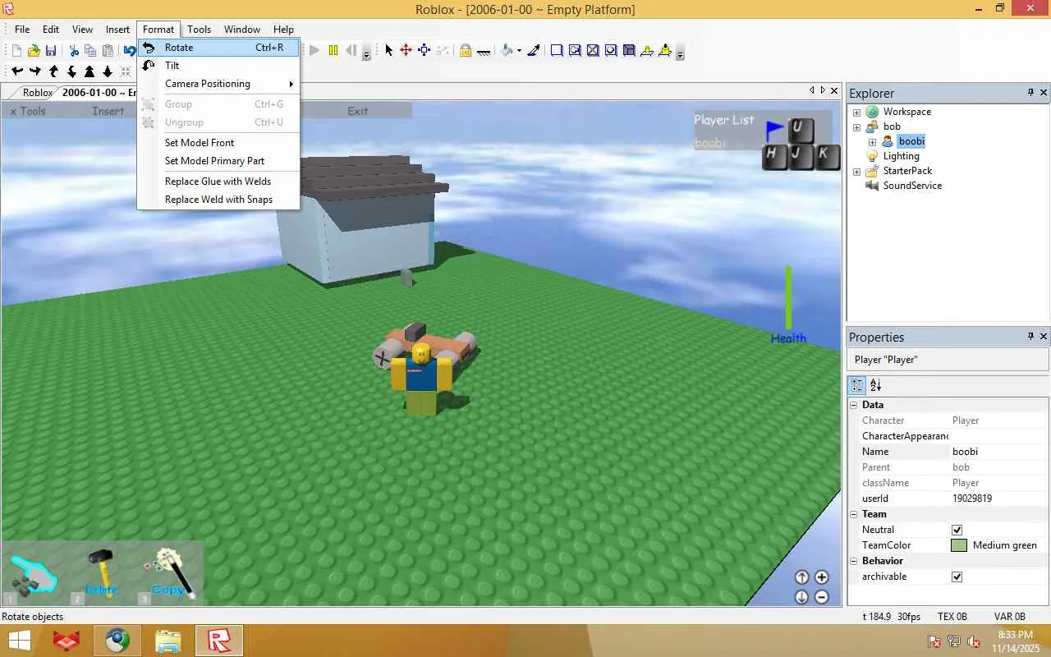Choose Set Model Primary Part

click(x=218, y=161)
